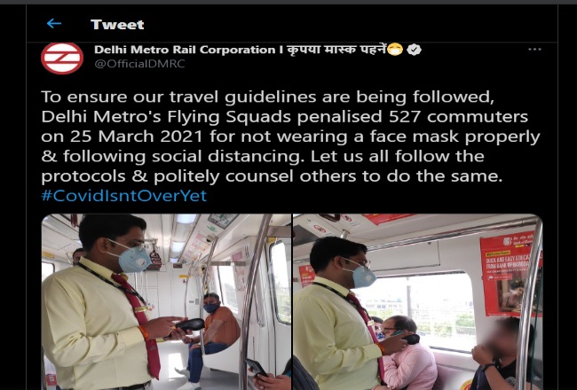This screenshot has width=577, height=390.
Task: Open the #CovidIsntOverYet hashtag
Action: [x=124, y=196]
